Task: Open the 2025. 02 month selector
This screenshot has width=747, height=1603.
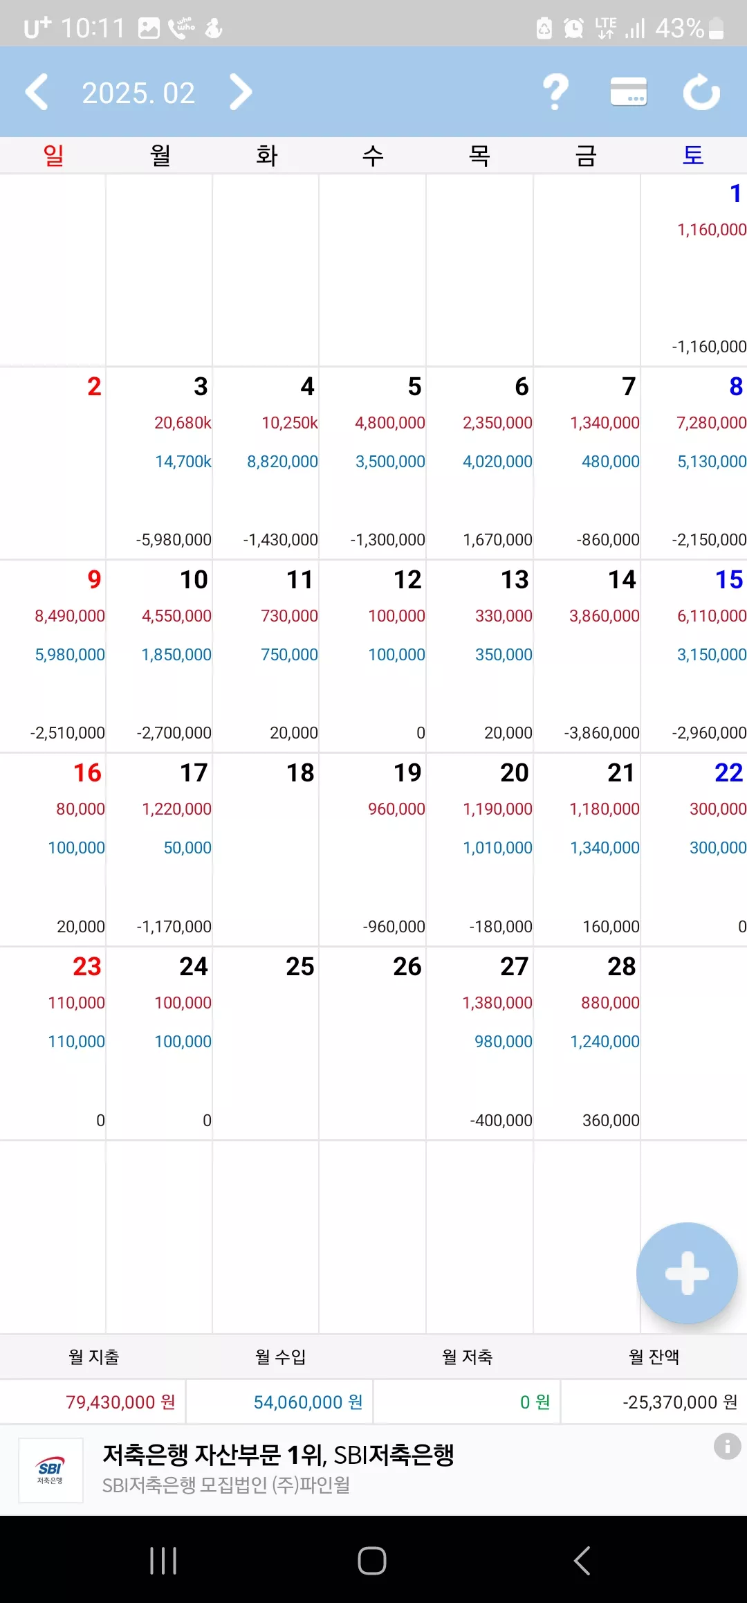Action: point(138,93)
